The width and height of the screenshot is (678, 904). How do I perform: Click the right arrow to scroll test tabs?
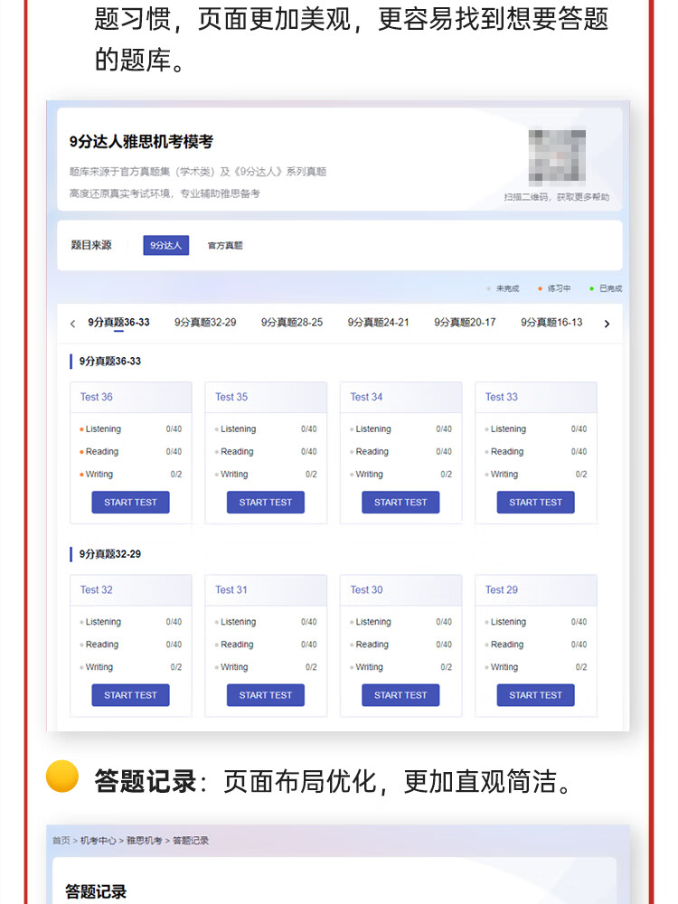[x=607, y=324]
